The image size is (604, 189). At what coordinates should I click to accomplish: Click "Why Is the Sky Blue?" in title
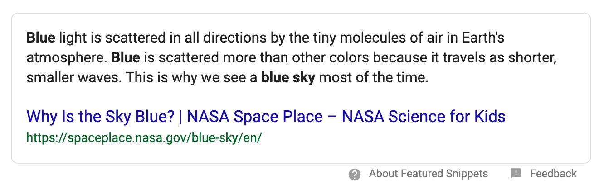[101, 117]
